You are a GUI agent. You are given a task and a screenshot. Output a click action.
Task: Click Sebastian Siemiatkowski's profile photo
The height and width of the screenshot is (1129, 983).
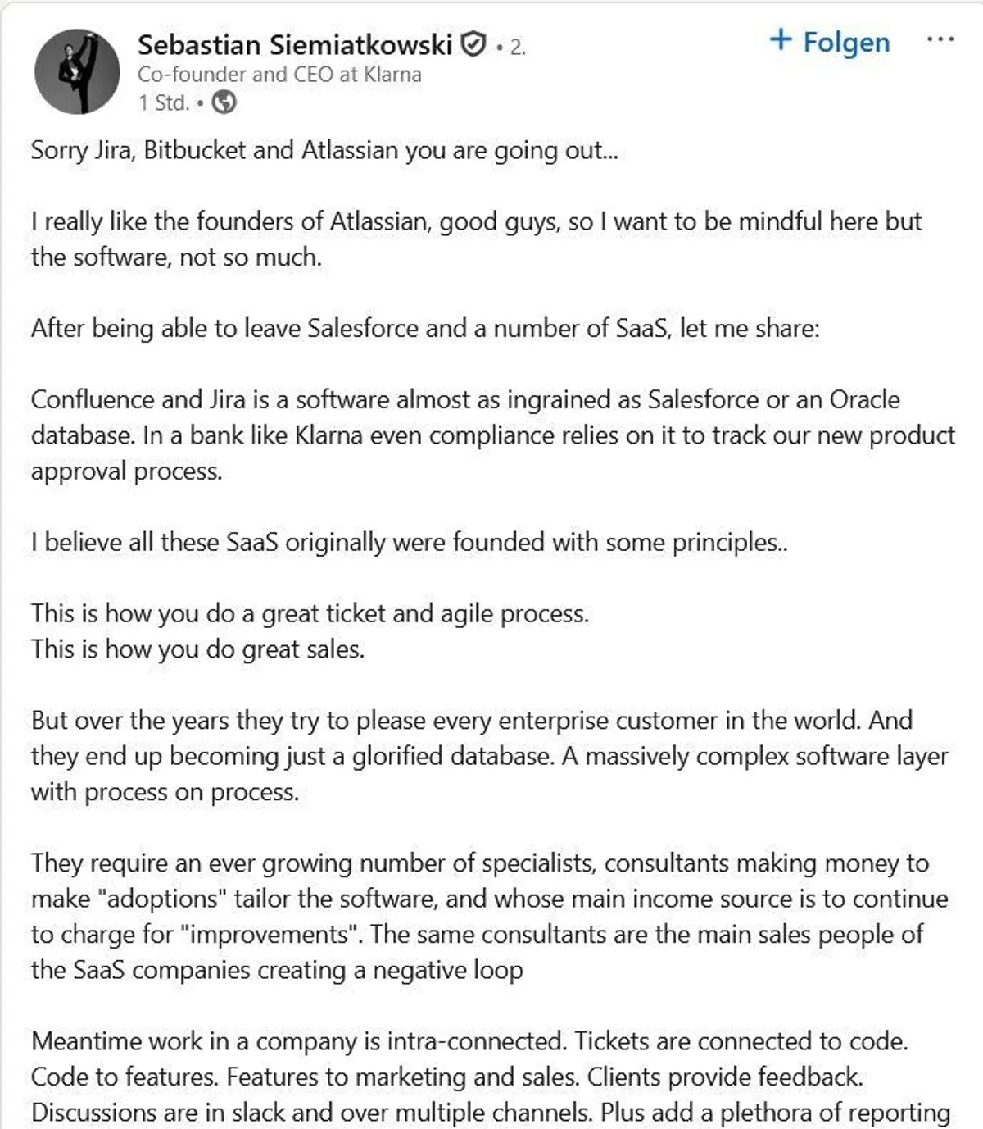click(x=77, y=71)
